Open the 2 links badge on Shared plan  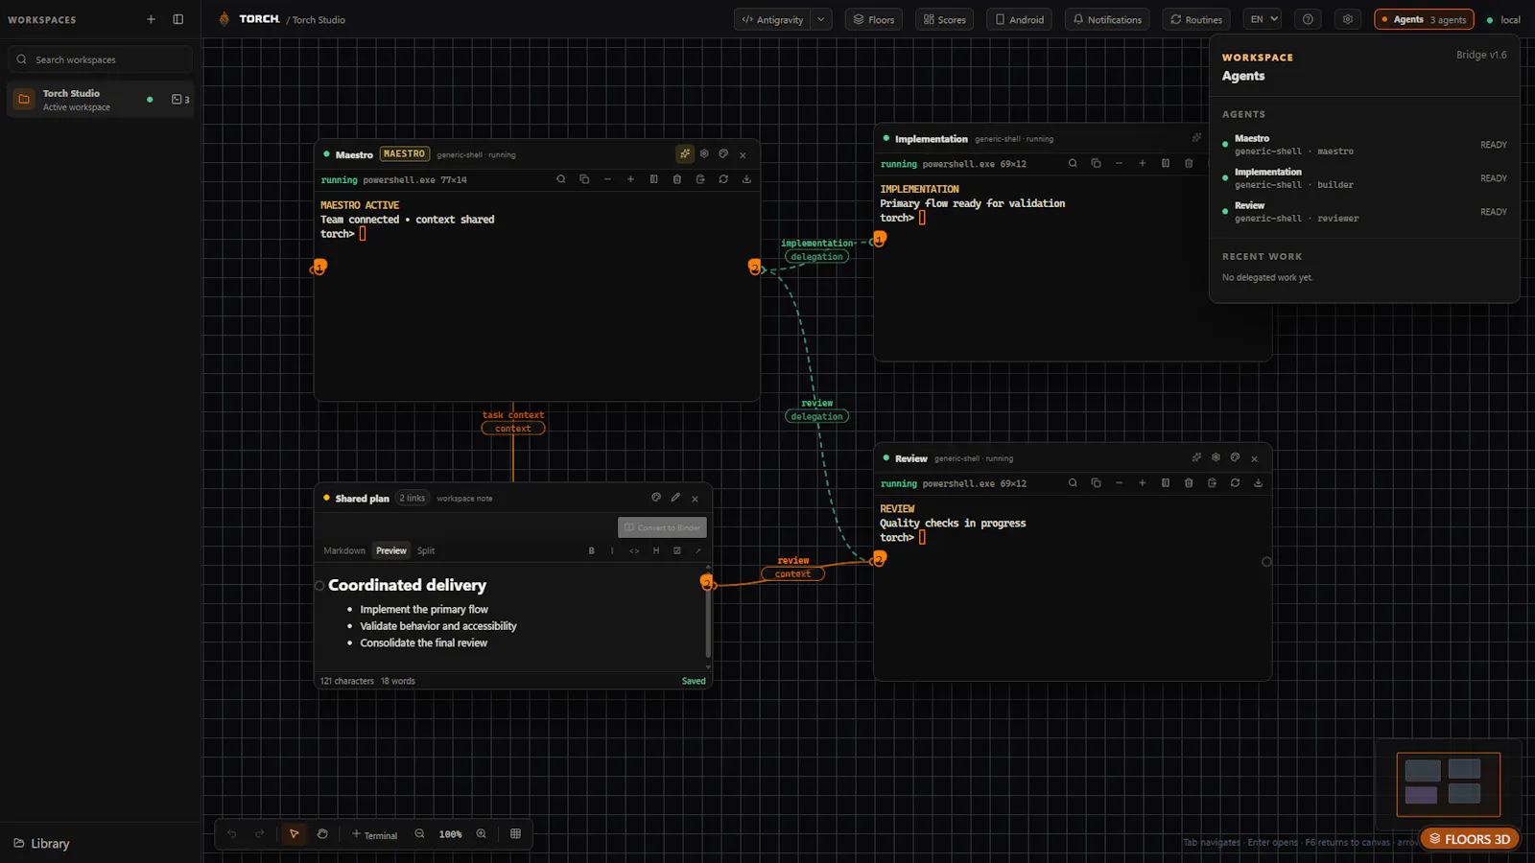(x=413, y=498)
